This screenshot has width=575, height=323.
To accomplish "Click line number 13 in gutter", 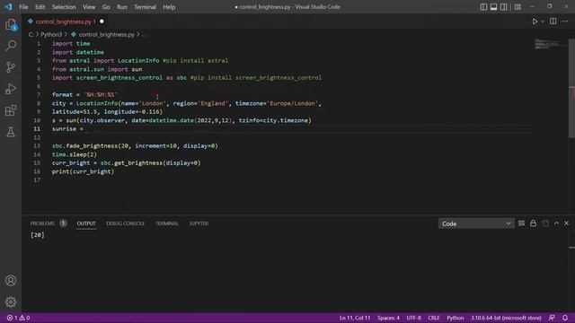I will 37,145.
